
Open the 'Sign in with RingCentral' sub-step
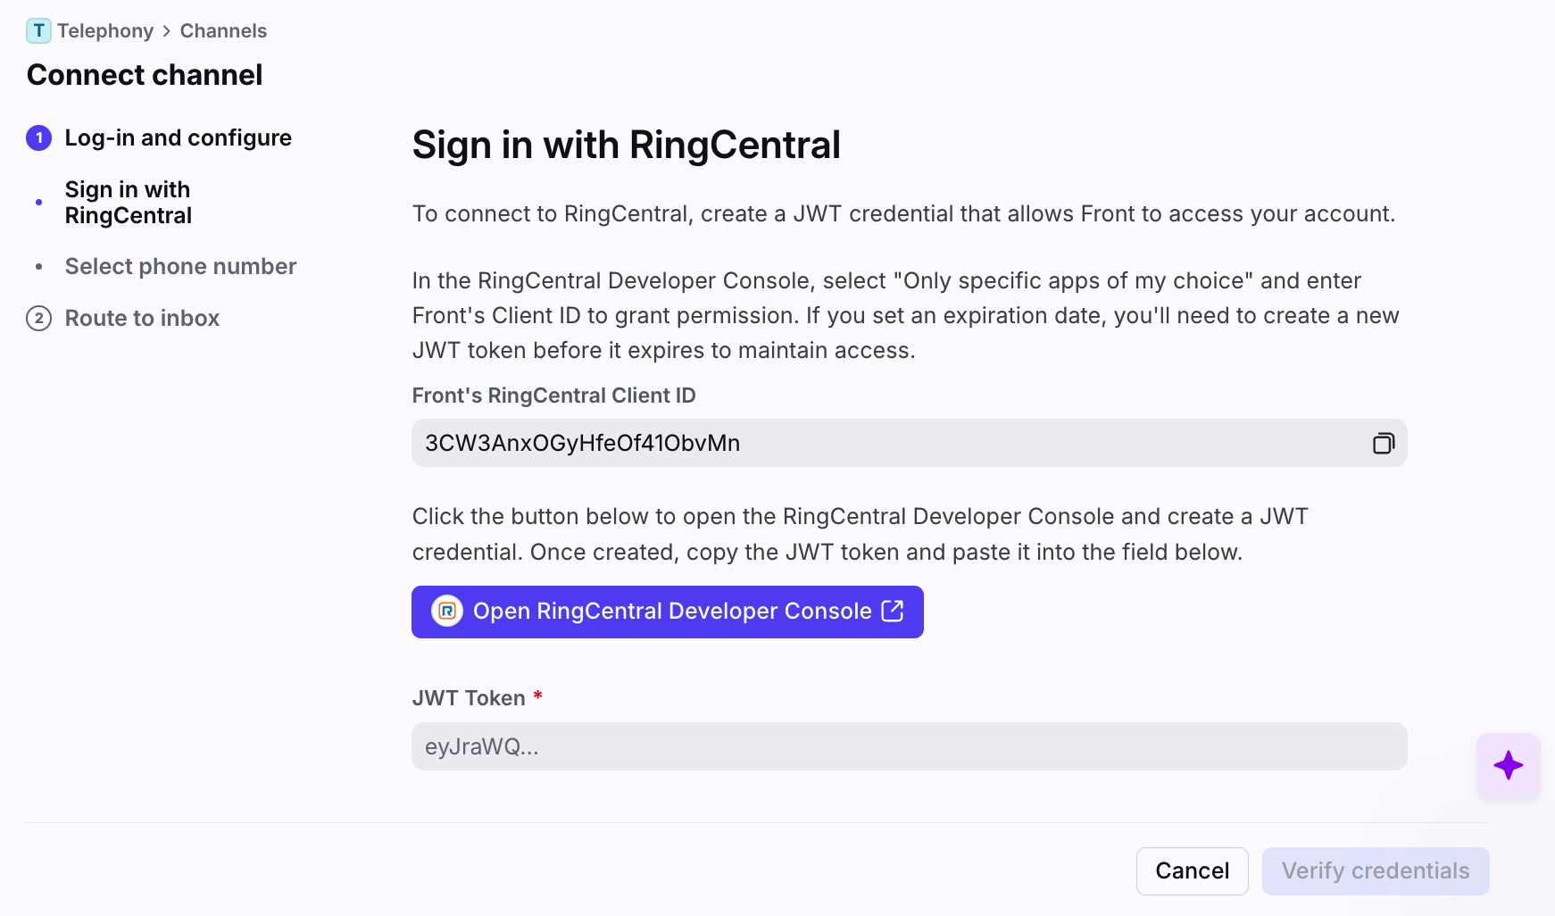pyautogui.click(x=129, y=203)
